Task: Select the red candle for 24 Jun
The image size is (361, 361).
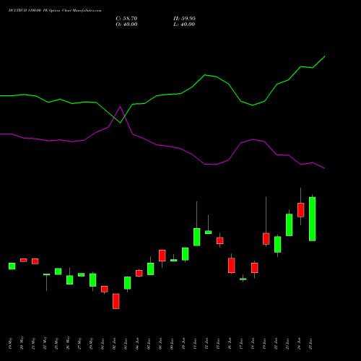Action: tap(301, 210)
